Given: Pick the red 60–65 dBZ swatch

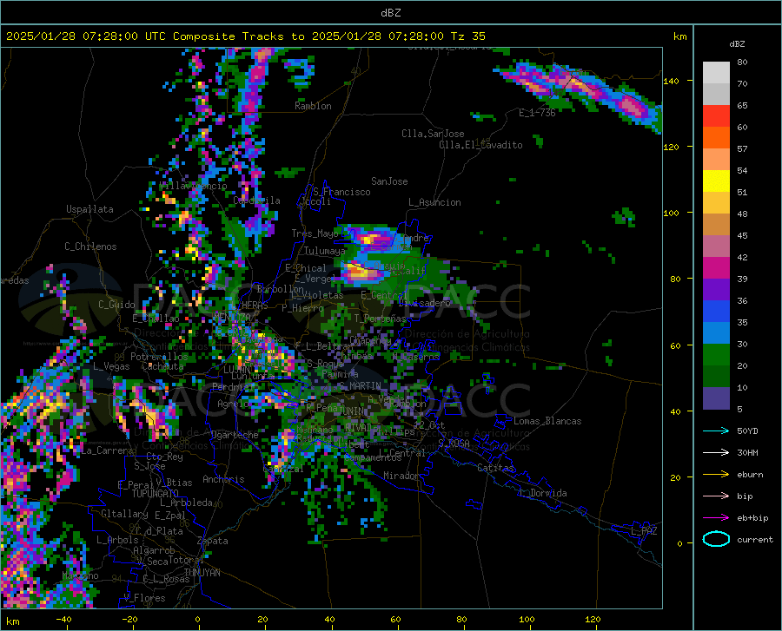Looking at the screenshot, I should (x=716, y=116).
